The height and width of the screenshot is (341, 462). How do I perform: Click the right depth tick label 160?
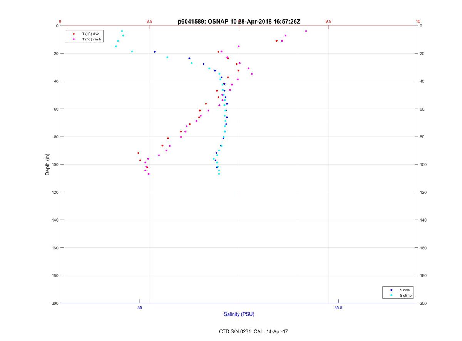pyautogui.click(x=423, y=248)
